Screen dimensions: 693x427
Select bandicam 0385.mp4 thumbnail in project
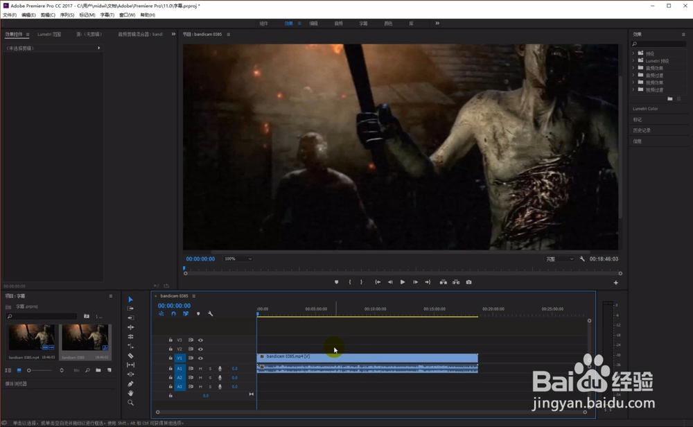(31, 338)
